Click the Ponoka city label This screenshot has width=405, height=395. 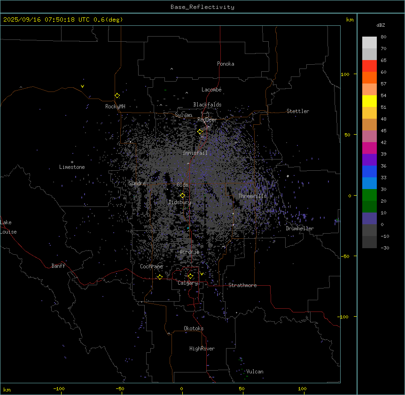[226, 64]
